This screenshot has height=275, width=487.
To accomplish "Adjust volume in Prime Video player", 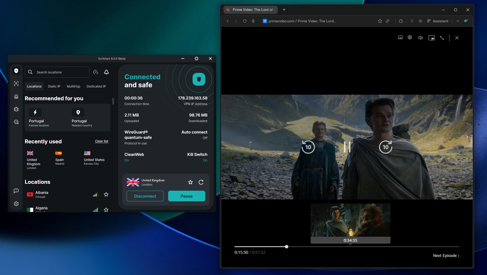I will [x=421, y=38].
